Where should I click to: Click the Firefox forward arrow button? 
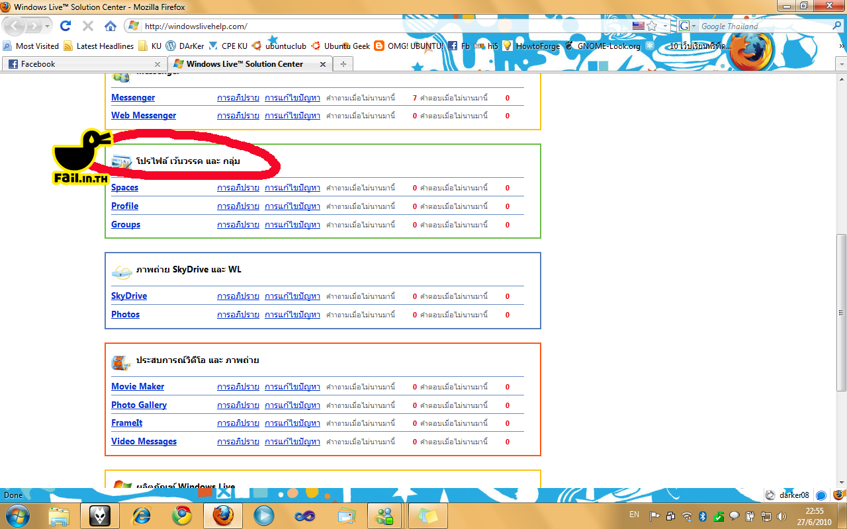tap(33, 26)
